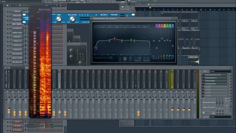Toggle the white switch at the blue plugin's top left
Viewport: 236px width, 133px height.
click(x=24, y=15)
